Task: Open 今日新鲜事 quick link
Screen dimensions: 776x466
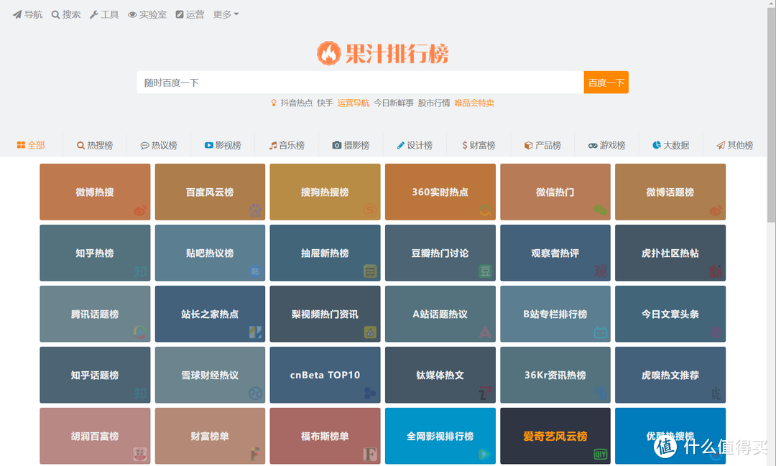Action: 394,103
